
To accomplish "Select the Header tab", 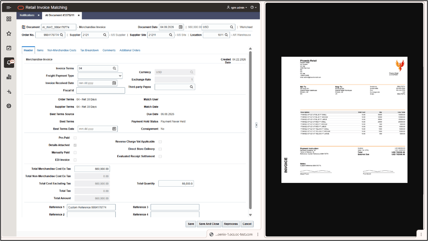I will coord(28,50).
